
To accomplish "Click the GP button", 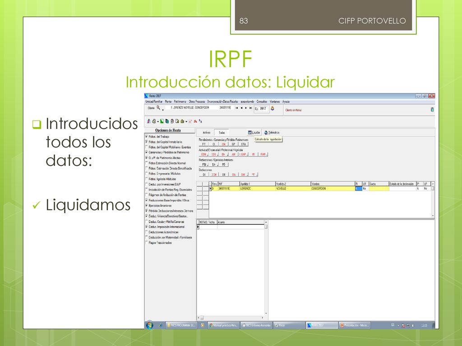I will coord(233,144).
